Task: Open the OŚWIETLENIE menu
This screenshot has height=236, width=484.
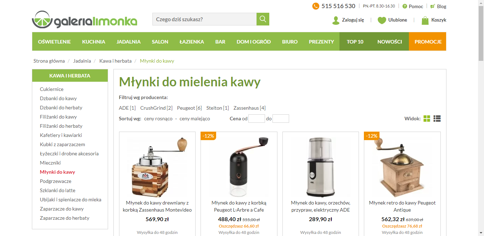Action: [55, 41]
